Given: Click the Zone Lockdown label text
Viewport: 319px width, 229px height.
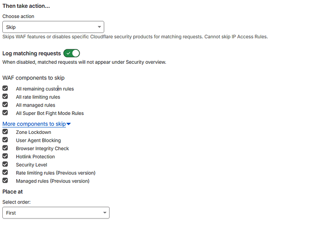Looking at the screenshot, I should (x=33, y=132).
